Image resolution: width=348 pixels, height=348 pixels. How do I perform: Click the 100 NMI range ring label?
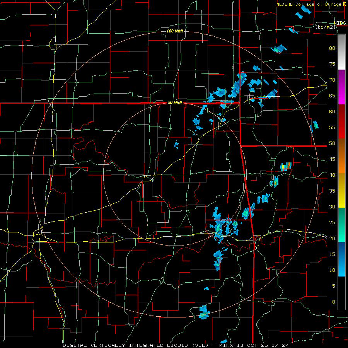[175, 31]
